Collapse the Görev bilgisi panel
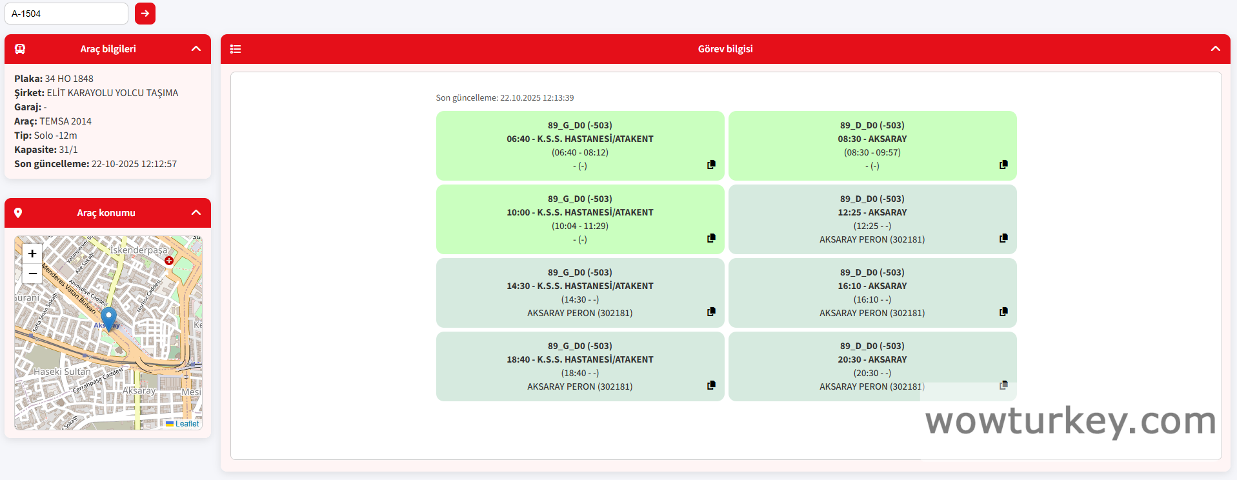Viewport: 1237px width, 480px height. coord(1215,49)
